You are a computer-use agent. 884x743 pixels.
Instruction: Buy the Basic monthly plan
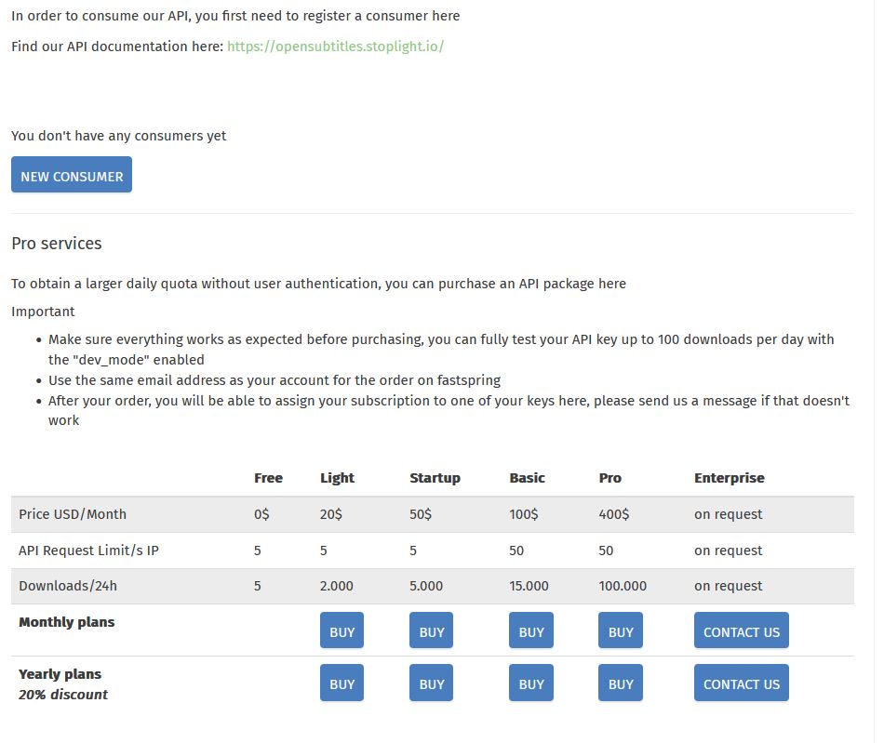coord(530,631)
